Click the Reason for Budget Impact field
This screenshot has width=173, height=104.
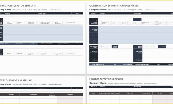158,53
